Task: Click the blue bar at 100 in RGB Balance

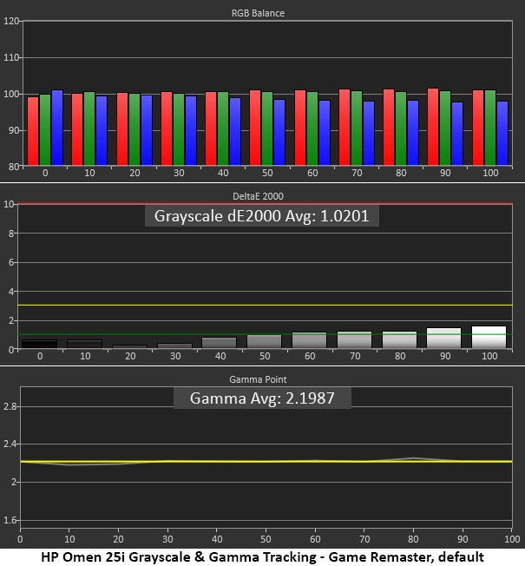Action: 502,133
